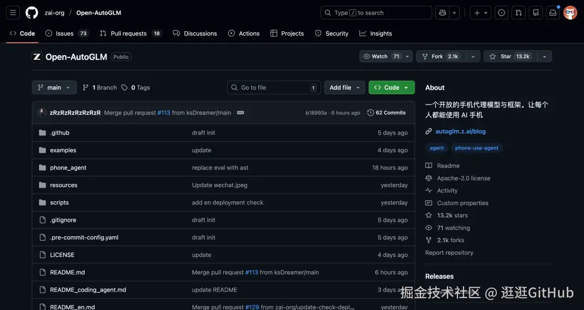The image size is (584, 310).
Task: Click the .github folder icon
Action: point(43,133)
